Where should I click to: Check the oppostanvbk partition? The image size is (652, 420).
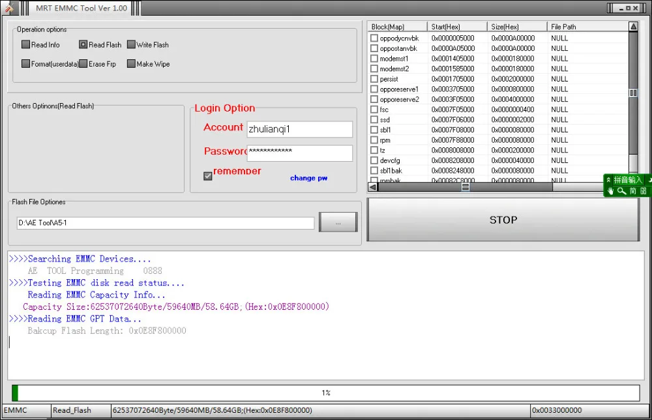click(x=374, y=48)
